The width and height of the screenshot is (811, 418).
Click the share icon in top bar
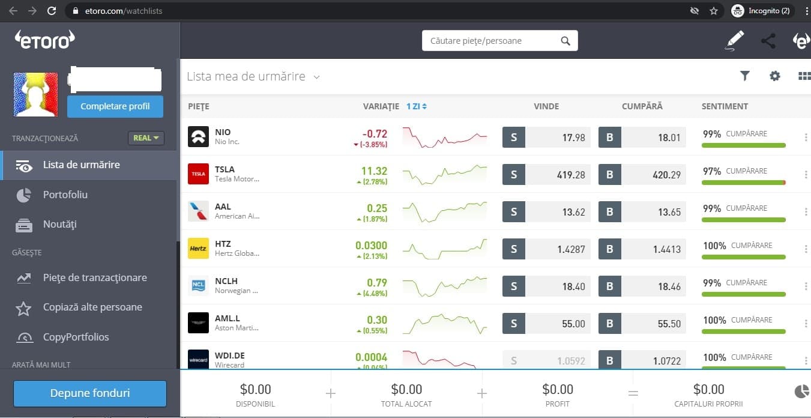click(x=768, y=41)
